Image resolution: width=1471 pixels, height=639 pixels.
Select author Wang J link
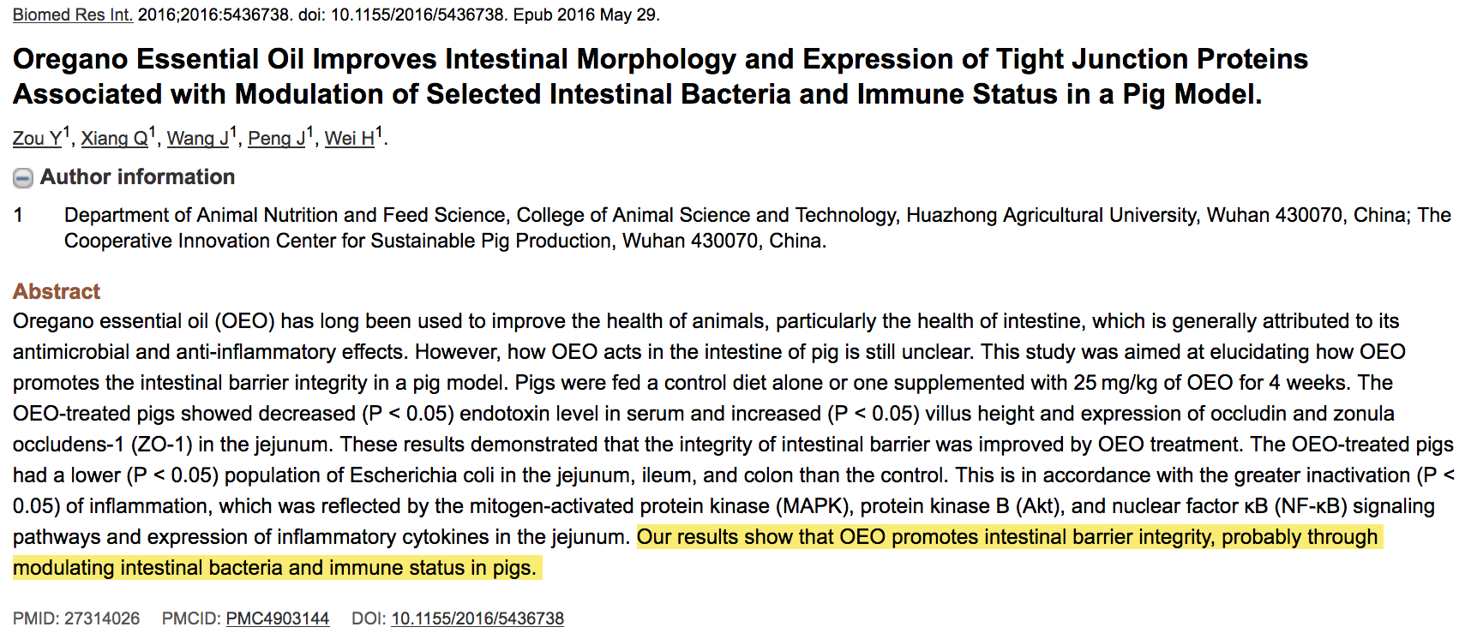click(197, 139)
